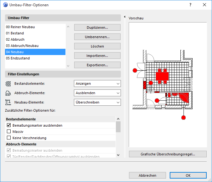Viewport: 212px width, 182px height.
Task: Select the 01 Bestand filter
Action: [x=35, y=33]
